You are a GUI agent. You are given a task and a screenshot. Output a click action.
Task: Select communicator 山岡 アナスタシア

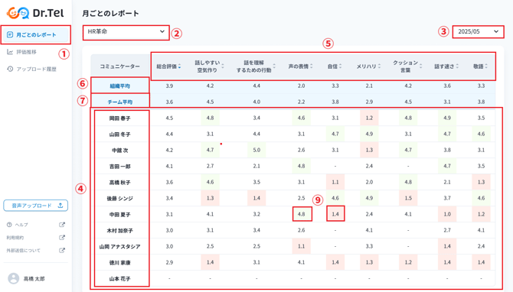pyautogui.click(x=119, y=247)
